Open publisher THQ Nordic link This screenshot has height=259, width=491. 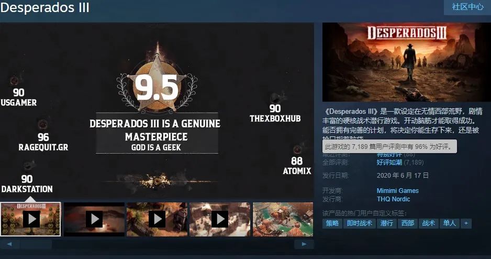pos(393,199)
